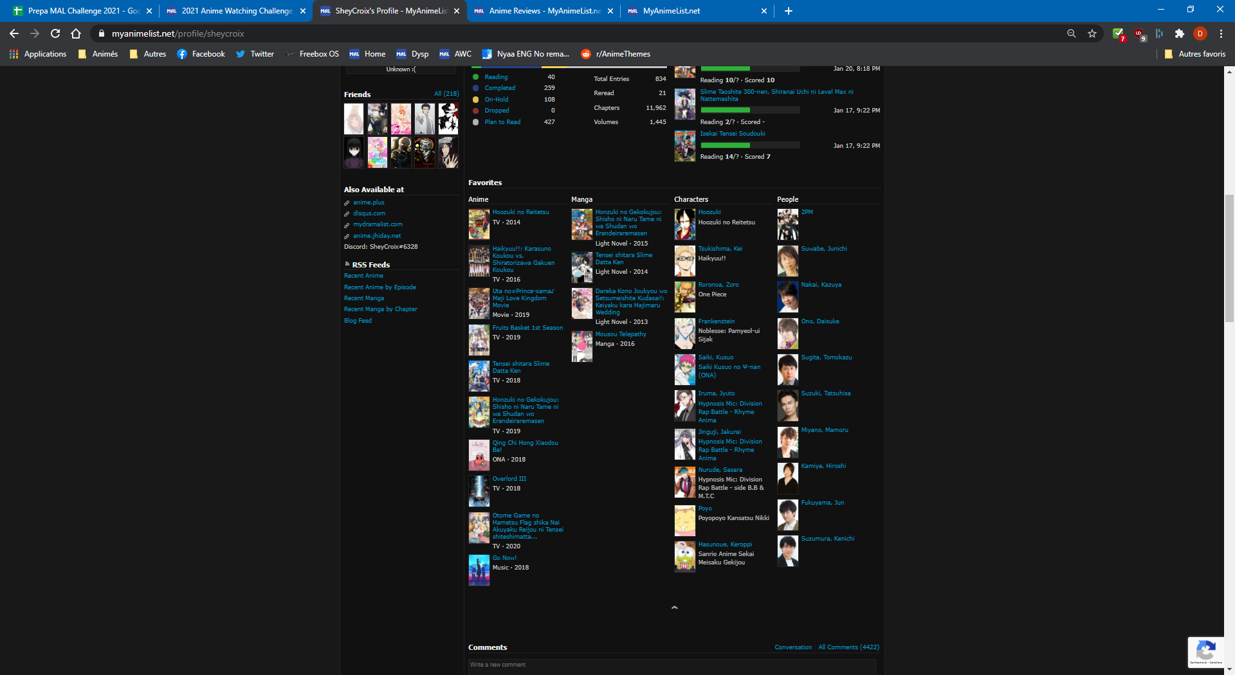Click the RSS Feeds icon
Viewport: 1235px width, 675px height.
tap(347, 264)
